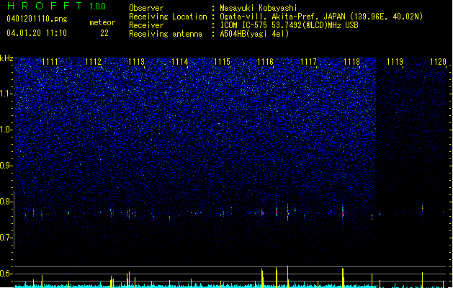Click the ICOM IC-575 receiver text
This screenshot has width=453, height=288.
click(x=289, y=25)
